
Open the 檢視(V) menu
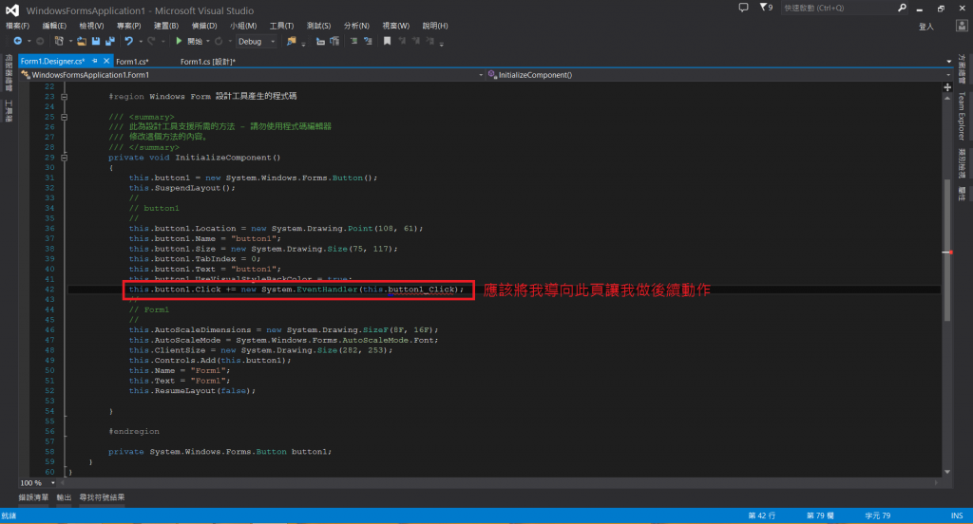pos(91,26)
